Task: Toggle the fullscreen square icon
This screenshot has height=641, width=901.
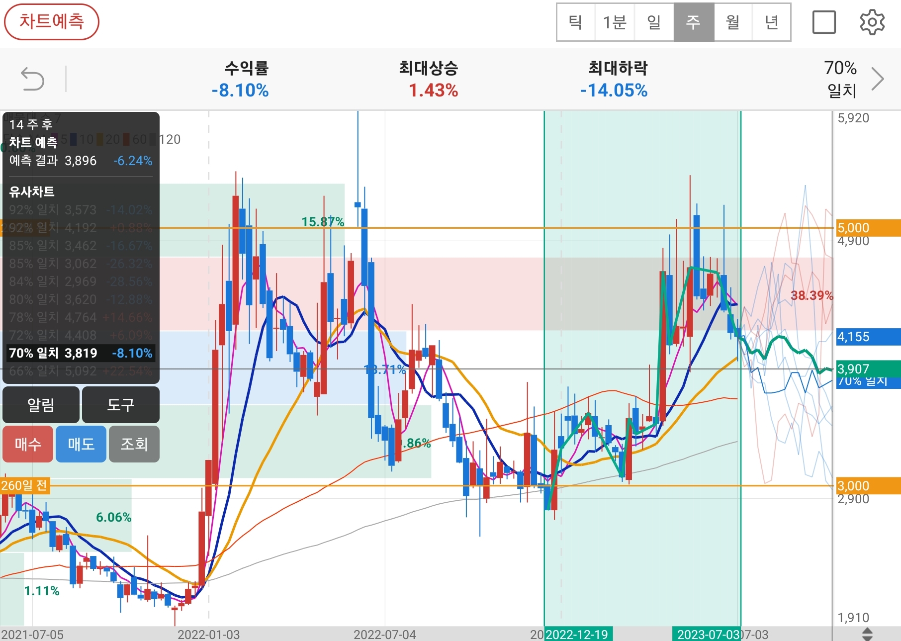Action: pos(824,22)
